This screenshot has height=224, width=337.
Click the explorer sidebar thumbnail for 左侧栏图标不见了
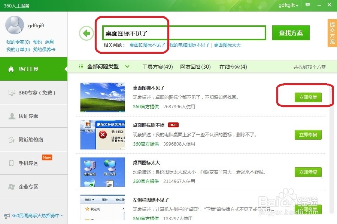click(103, 208)
